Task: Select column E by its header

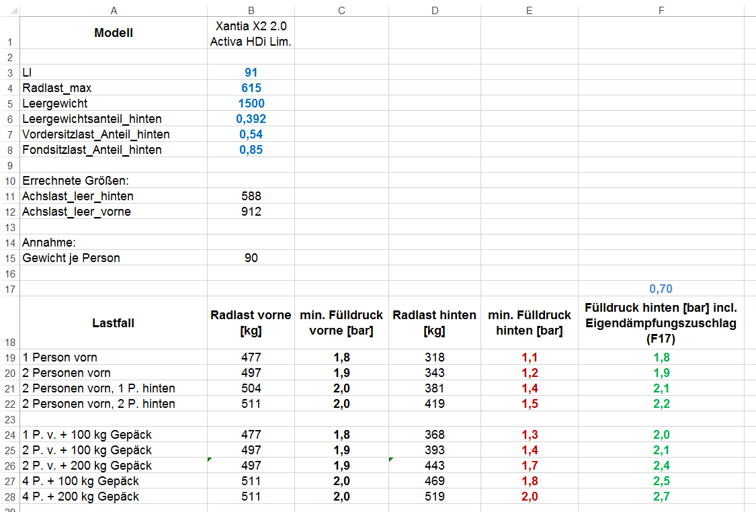Action: (529, 10)
